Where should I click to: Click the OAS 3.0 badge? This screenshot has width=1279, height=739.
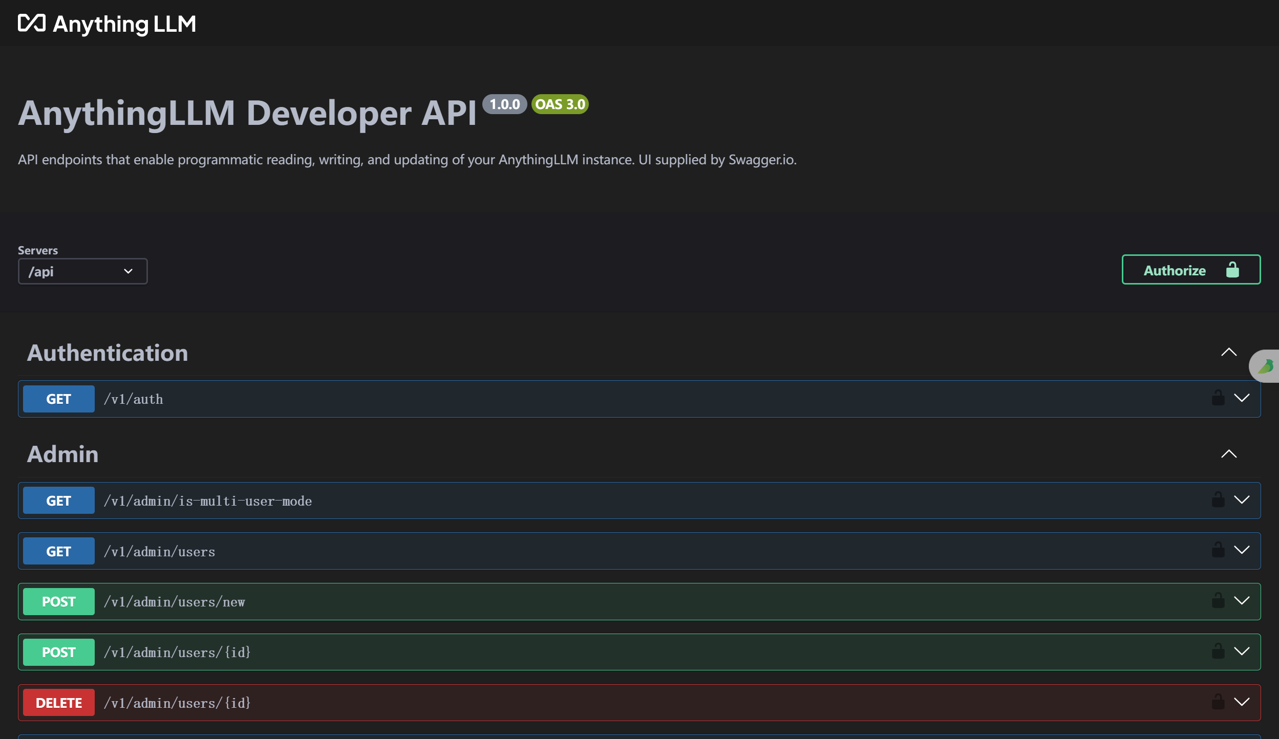(560, 104)
